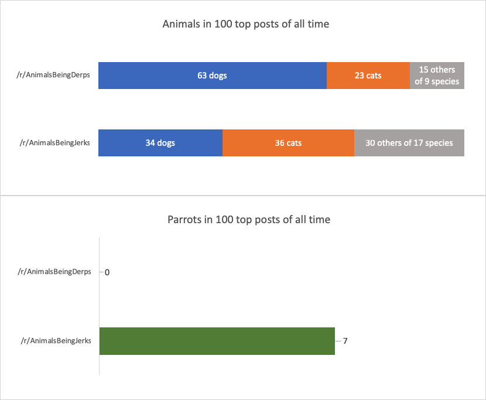The image size is (486, 400).
Task: Click the blue "63 dogs" bar segment
Action: [212, 76]
